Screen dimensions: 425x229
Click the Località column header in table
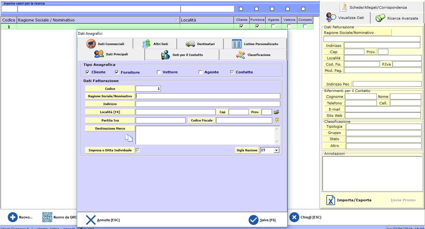[207, 20]
